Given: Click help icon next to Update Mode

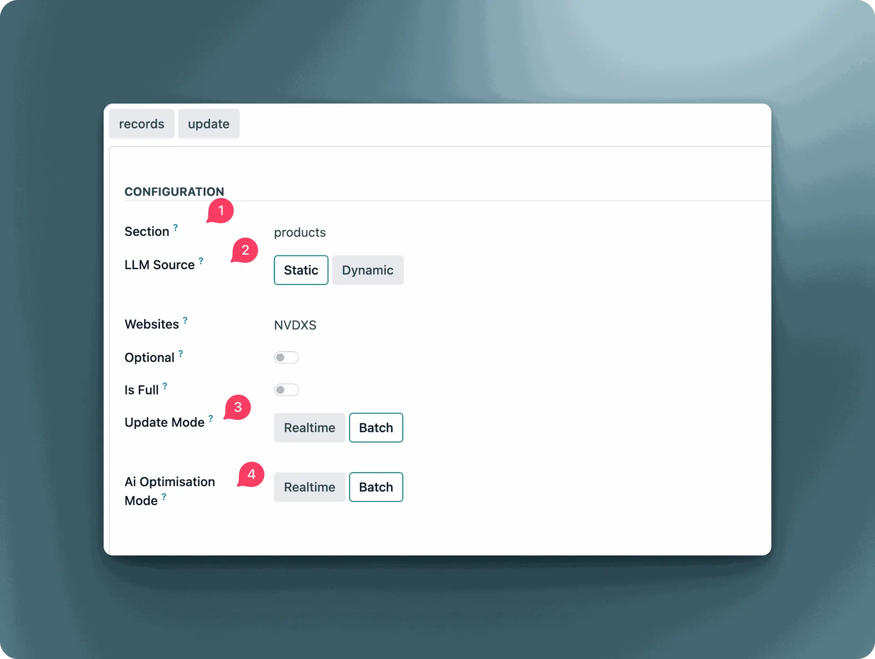Looking at the screenshot, I should 211,418.
